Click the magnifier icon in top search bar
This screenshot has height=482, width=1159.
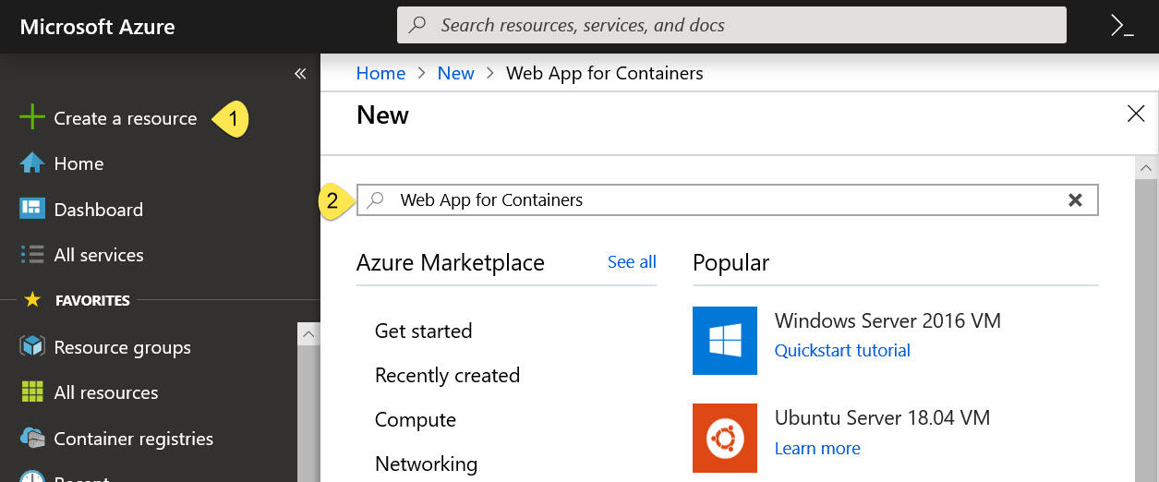pyautogui.click(x=417, y=25)
